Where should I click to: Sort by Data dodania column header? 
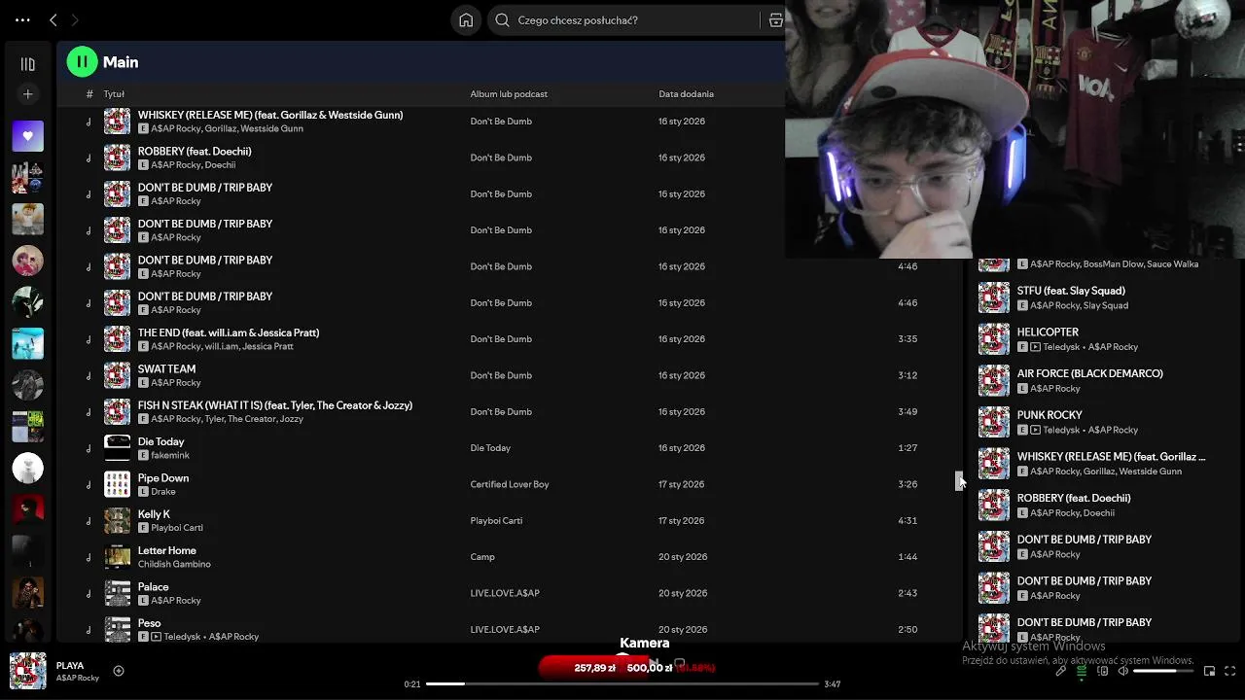[x=686, y=94]
